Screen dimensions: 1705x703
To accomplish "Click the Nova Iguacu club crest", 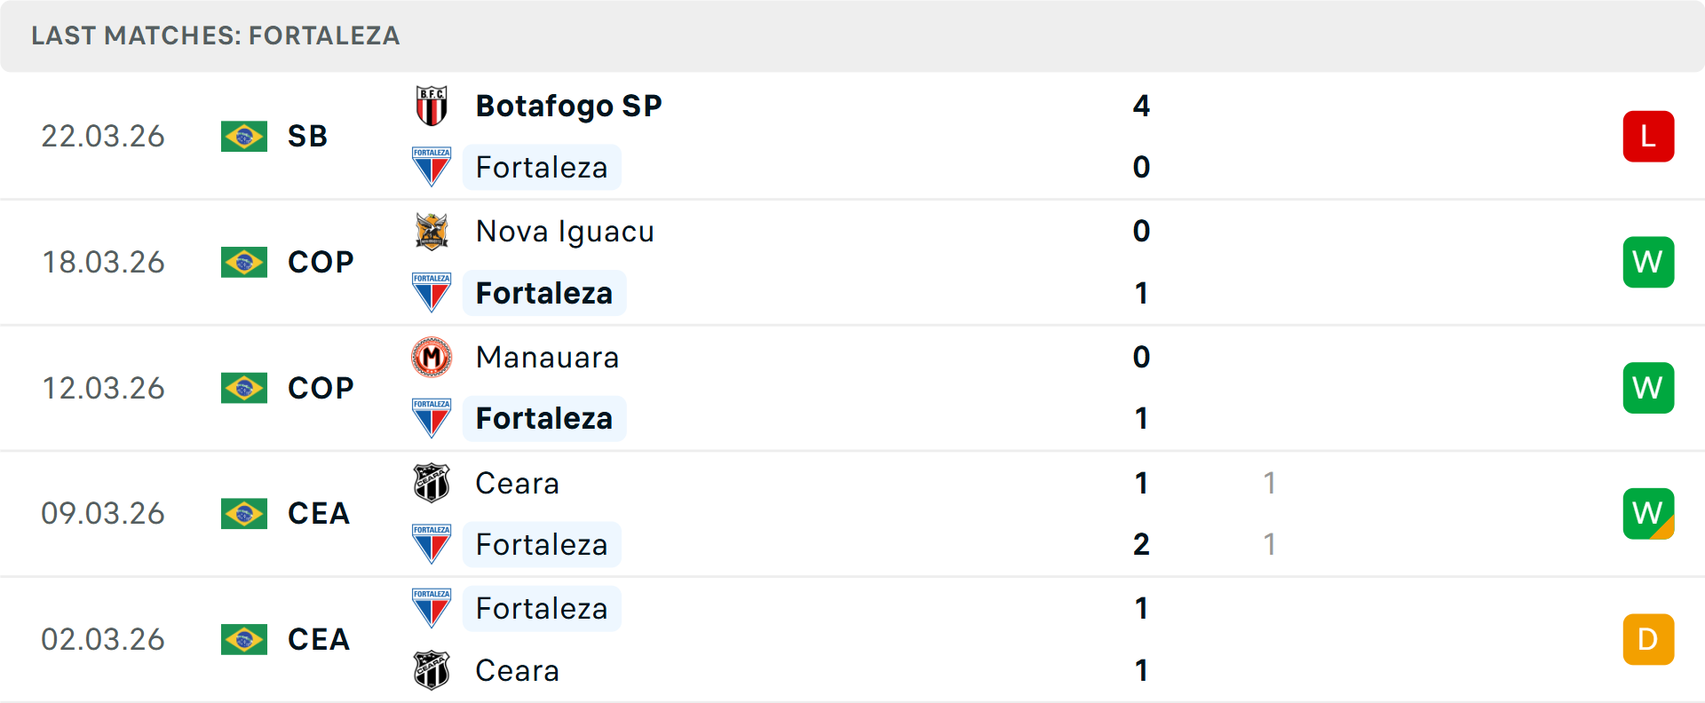I will pos(432,232).
